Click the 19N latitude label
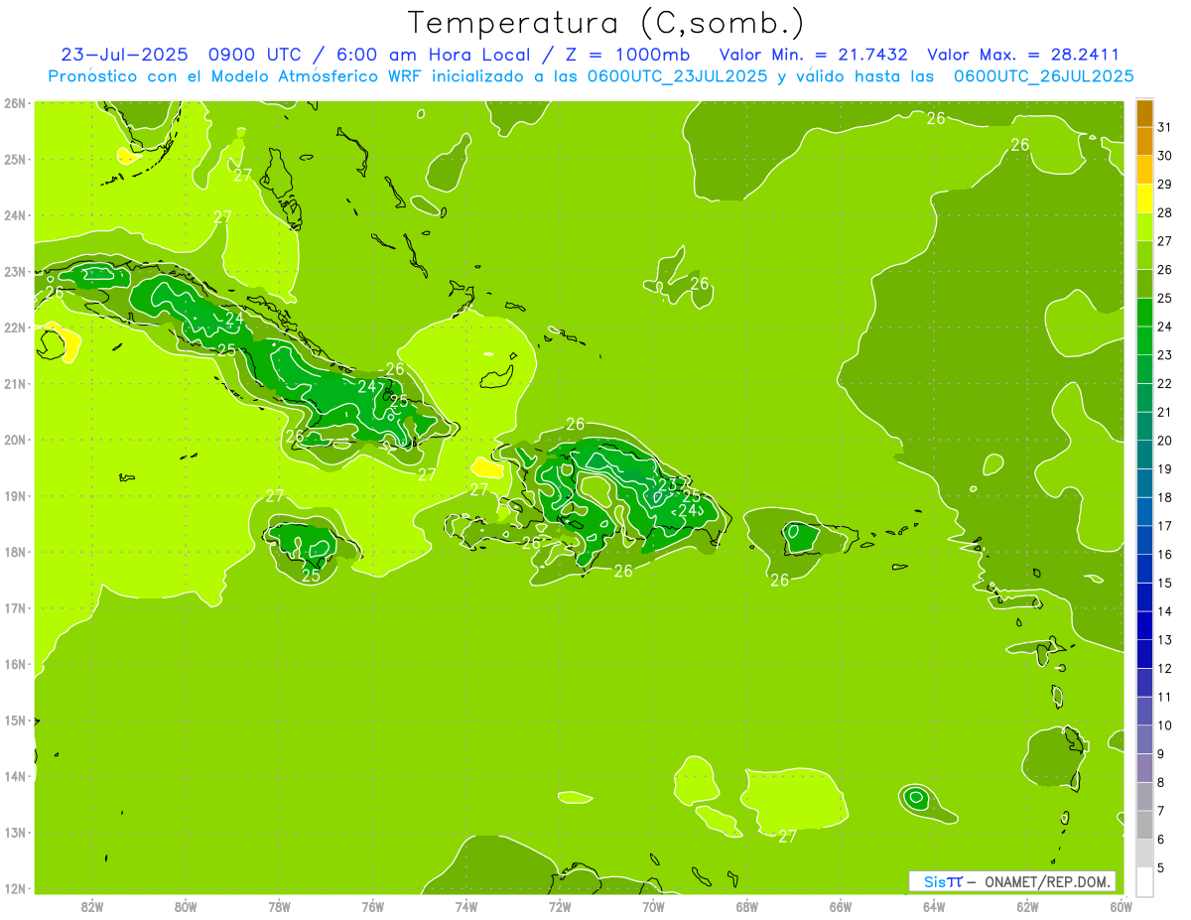 [14, 495]
